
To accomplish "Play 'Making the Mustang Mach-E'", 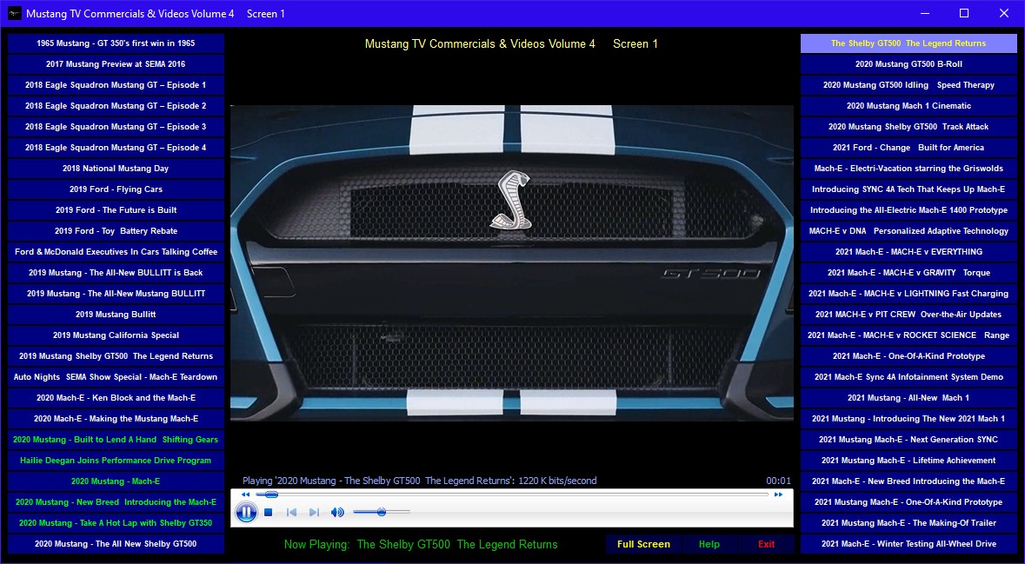I will [116, 419].
